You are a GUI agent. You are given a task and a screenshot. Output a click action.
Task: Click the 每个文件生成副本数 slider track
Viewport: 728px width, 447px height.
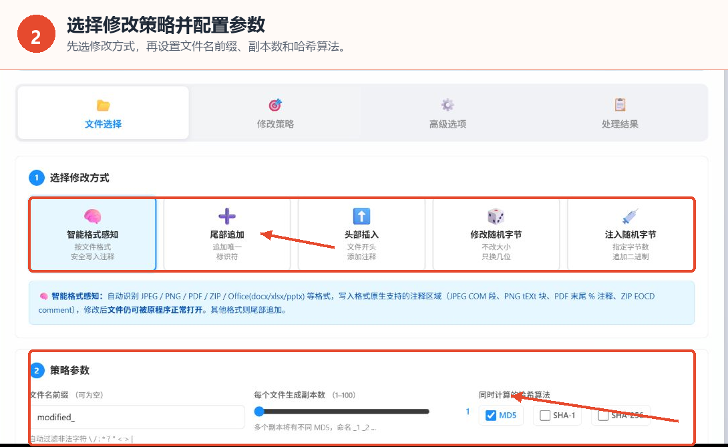pyautogui.click(x=342, y=411)
